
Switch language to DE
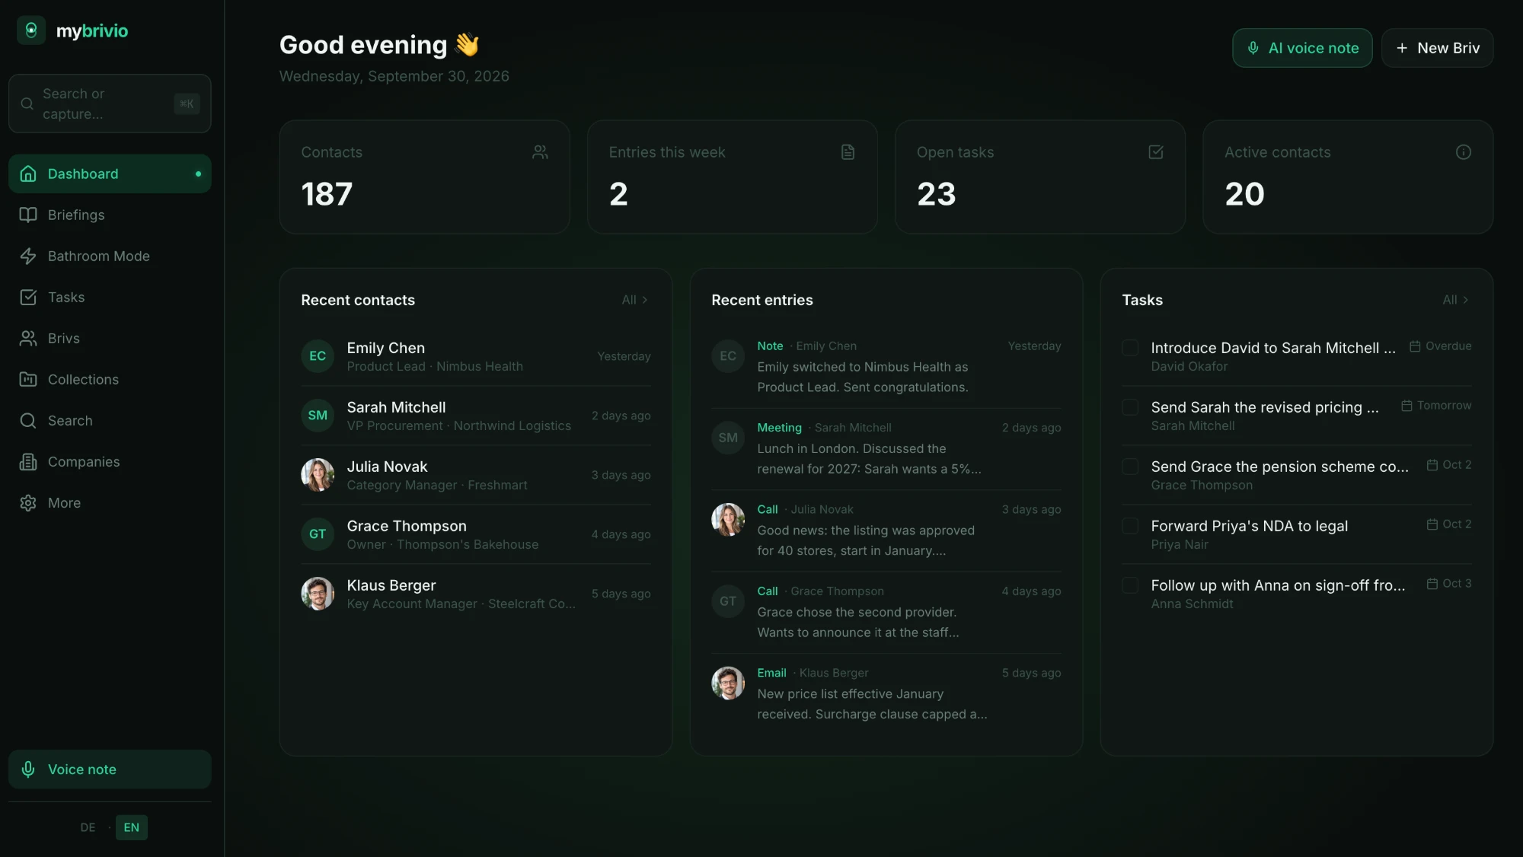[88, 827]
